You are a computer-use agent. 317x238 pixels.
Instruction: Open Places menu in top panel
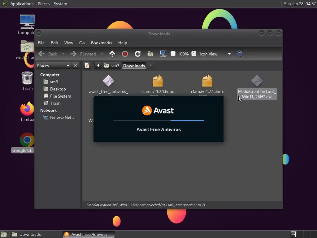pyautogui.click(x=43, y=4)
